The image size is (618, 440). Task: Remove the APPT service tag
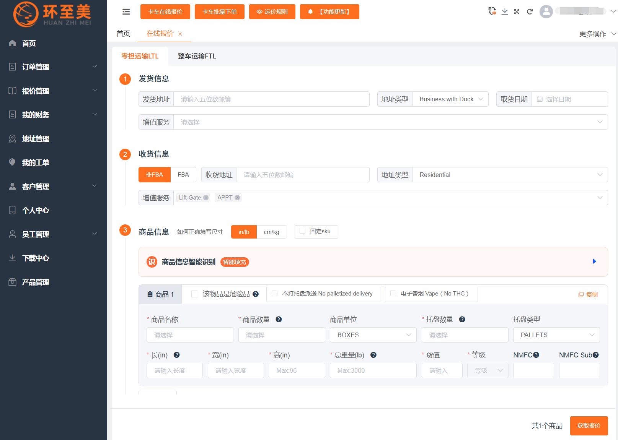237,198
